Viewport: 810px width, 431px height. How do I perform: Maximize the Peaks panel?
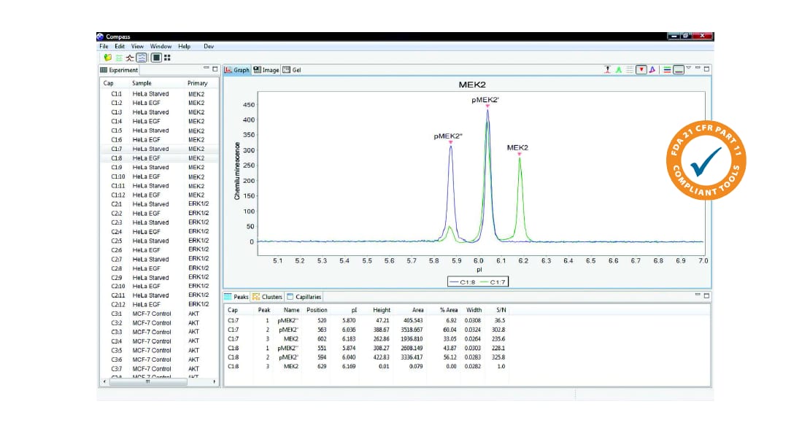pos(706,296)
